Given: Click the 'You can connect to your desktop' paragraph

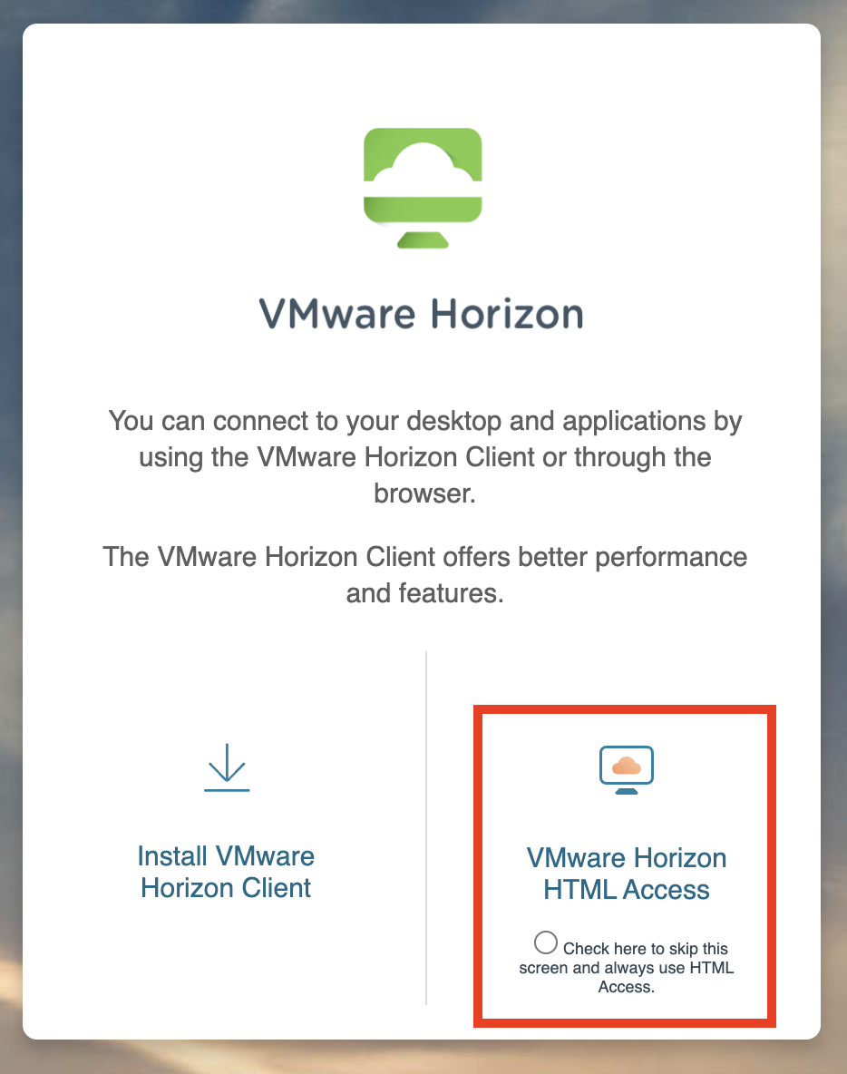Looking at the screenshot, I should 424,456.
